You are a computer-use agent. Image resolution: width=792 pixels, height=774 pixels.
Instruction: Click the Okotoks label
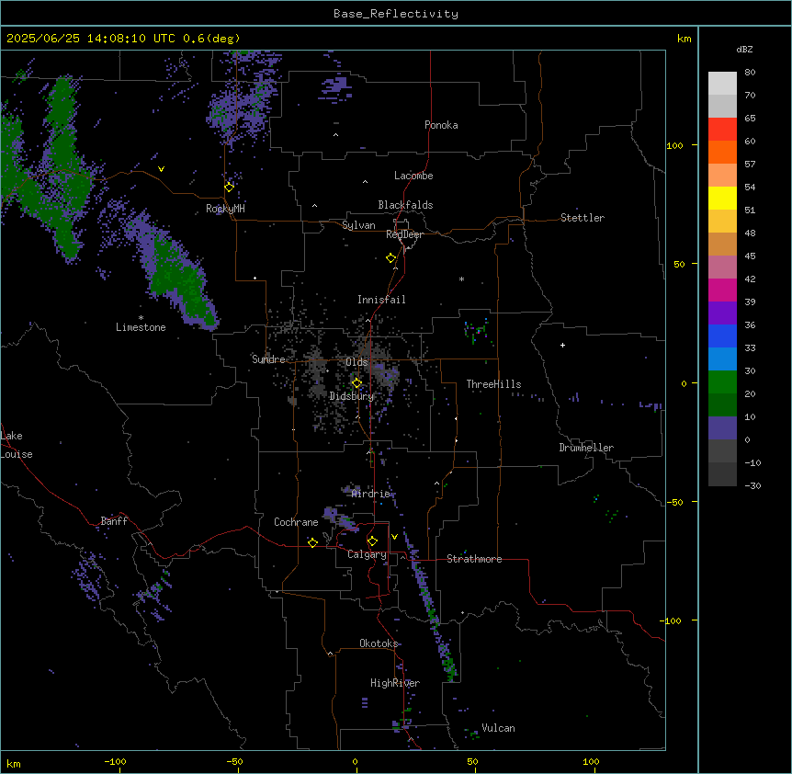(379, 643)
